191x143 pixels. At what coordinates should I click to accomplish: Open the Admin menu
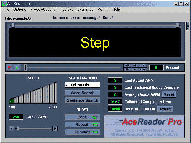coord(103,9)
